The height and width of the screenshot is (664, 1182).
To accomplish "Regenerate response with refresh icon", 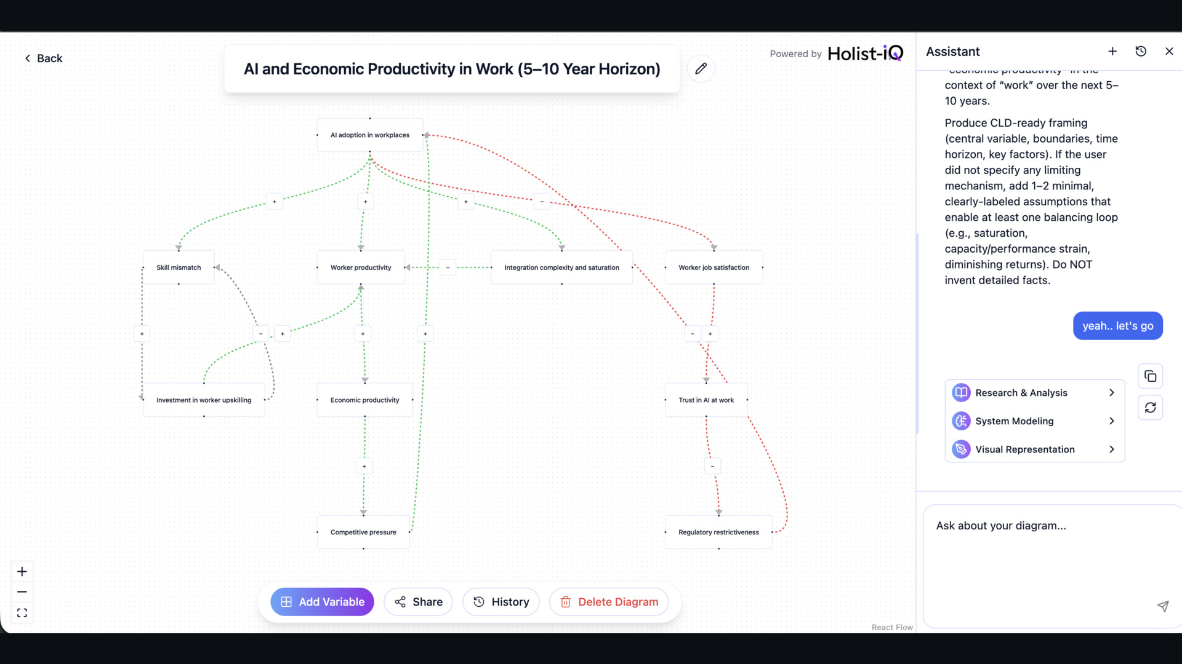I will point(1150,408).
